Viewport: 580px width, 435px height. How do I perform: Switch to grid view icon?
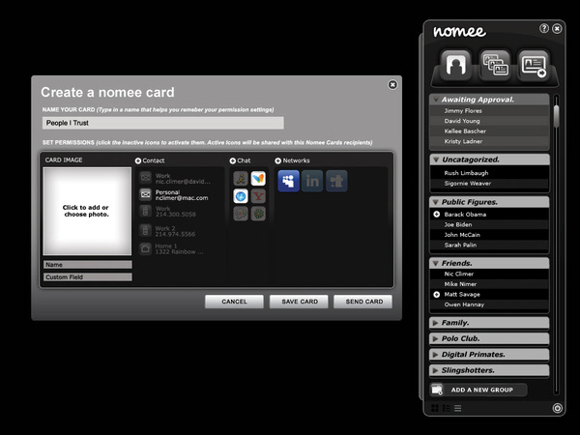pyautogui.click(x=435, y=408)
